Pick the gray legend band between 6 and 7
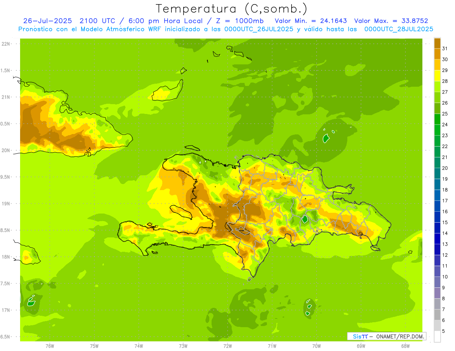 click(x=437, y=315)
